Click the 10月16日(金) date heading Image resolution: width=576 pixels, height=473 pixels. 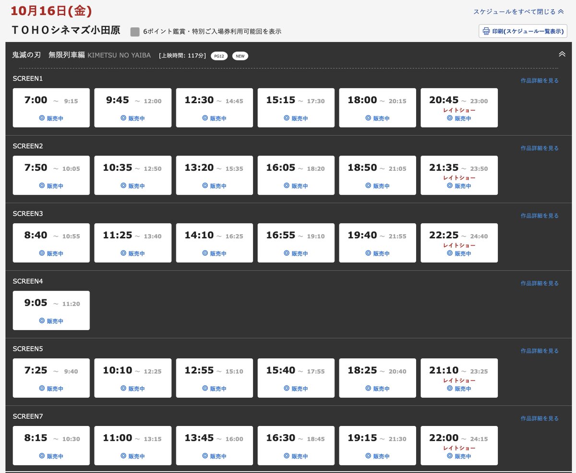coord(51,10)
